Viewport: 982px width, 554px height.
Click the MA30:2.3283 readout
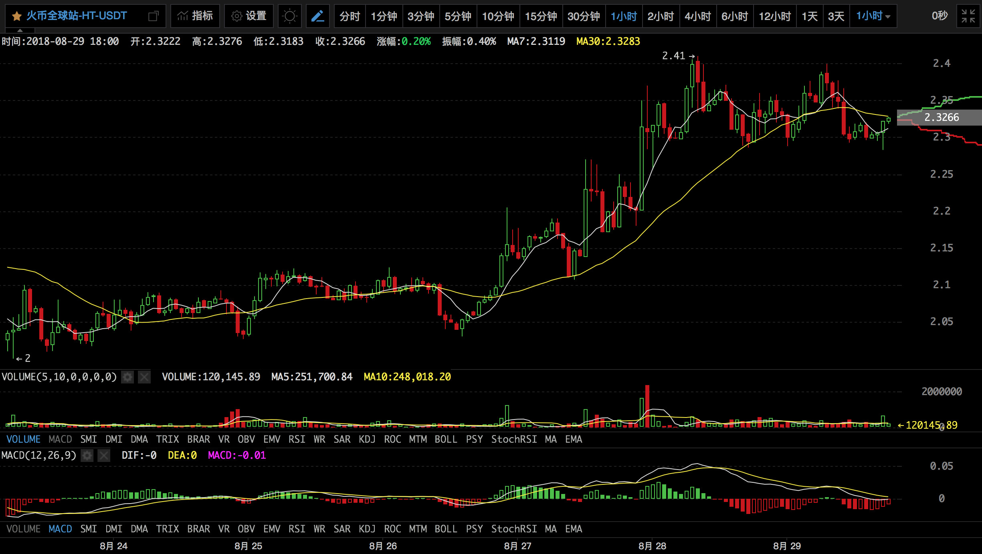coord(608,41)
